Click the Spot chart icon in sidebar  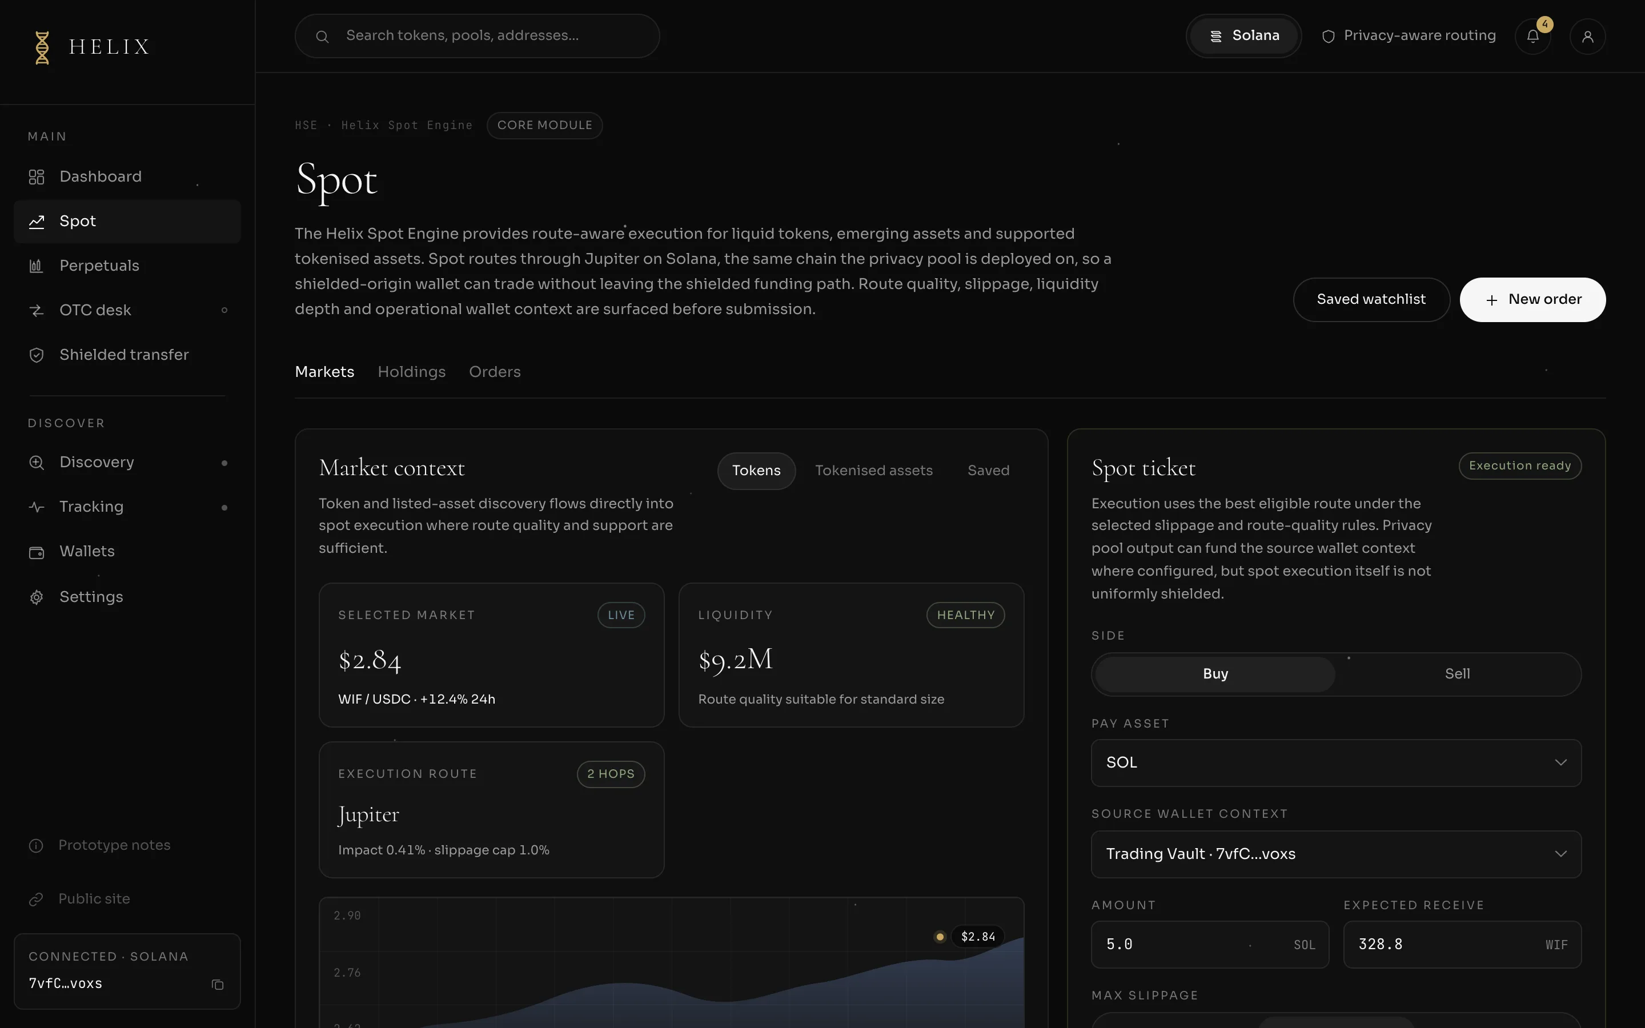[x=37, y=222]
